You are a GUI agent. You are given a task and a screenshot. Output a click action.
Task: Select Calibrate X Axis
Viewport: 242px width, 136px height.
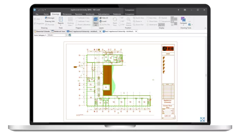(x=82, y=18)
